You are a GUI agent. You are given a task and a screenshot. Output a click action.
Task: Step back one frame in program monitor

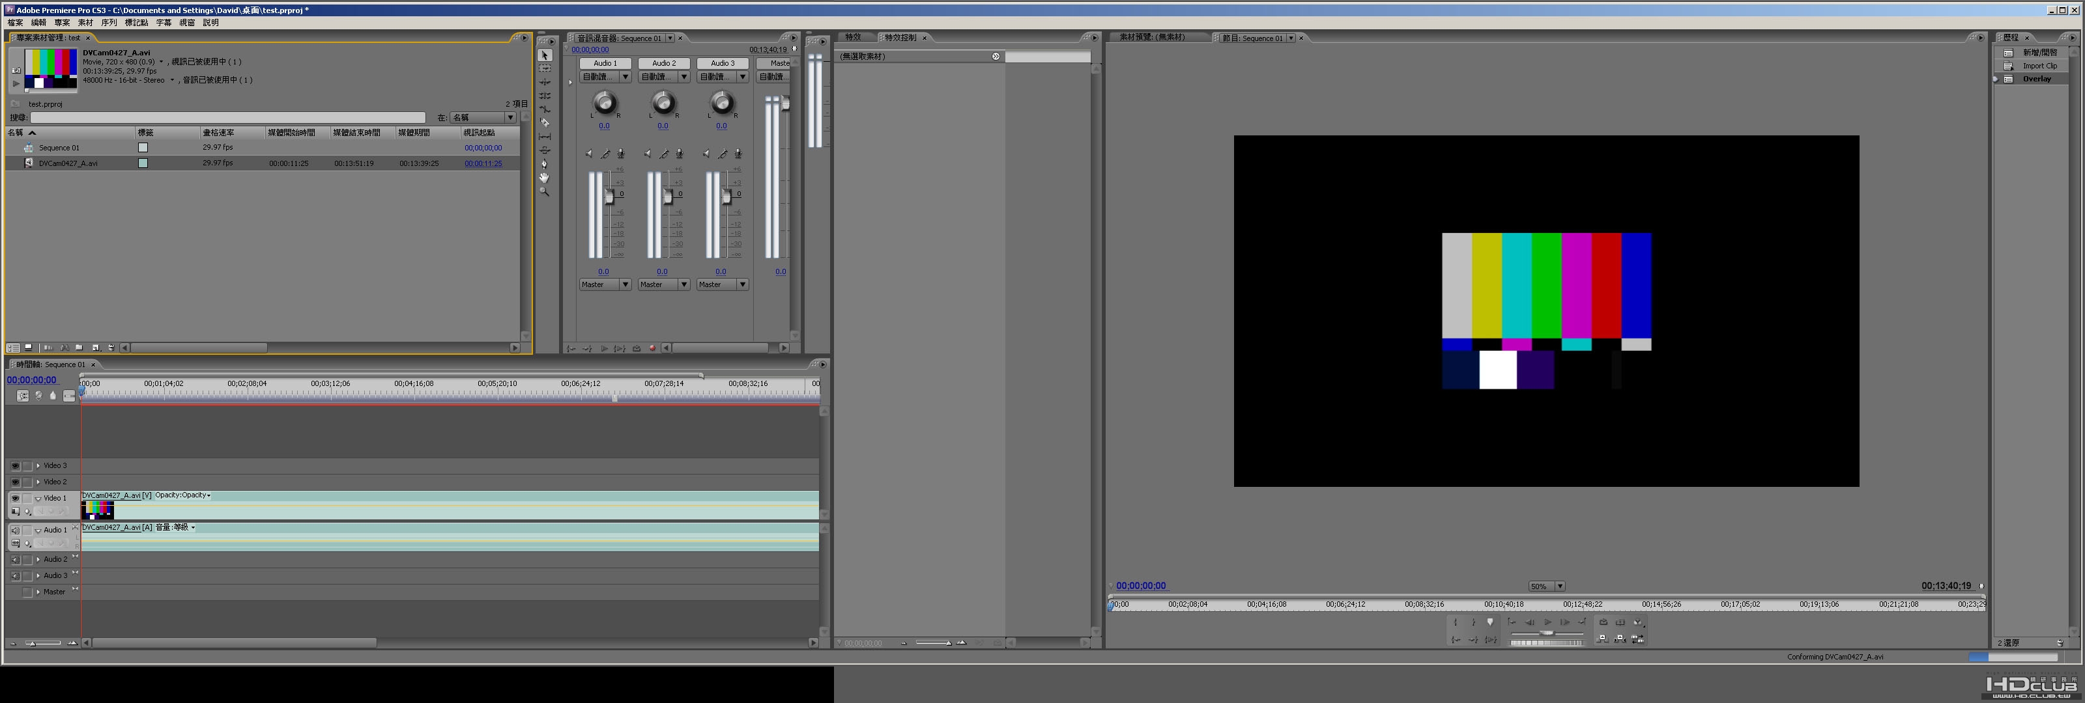pos(1529,622)
